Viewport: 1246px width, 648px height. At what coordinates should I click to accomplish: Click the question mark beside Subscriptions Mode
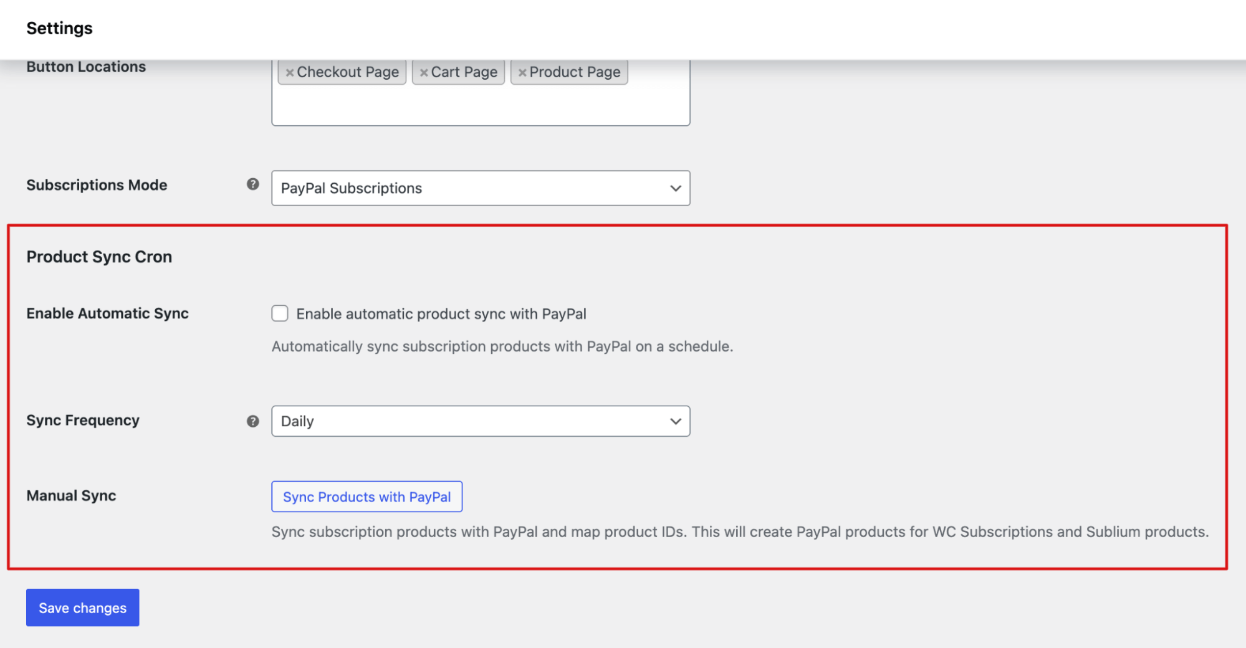[x=252, y=184]
